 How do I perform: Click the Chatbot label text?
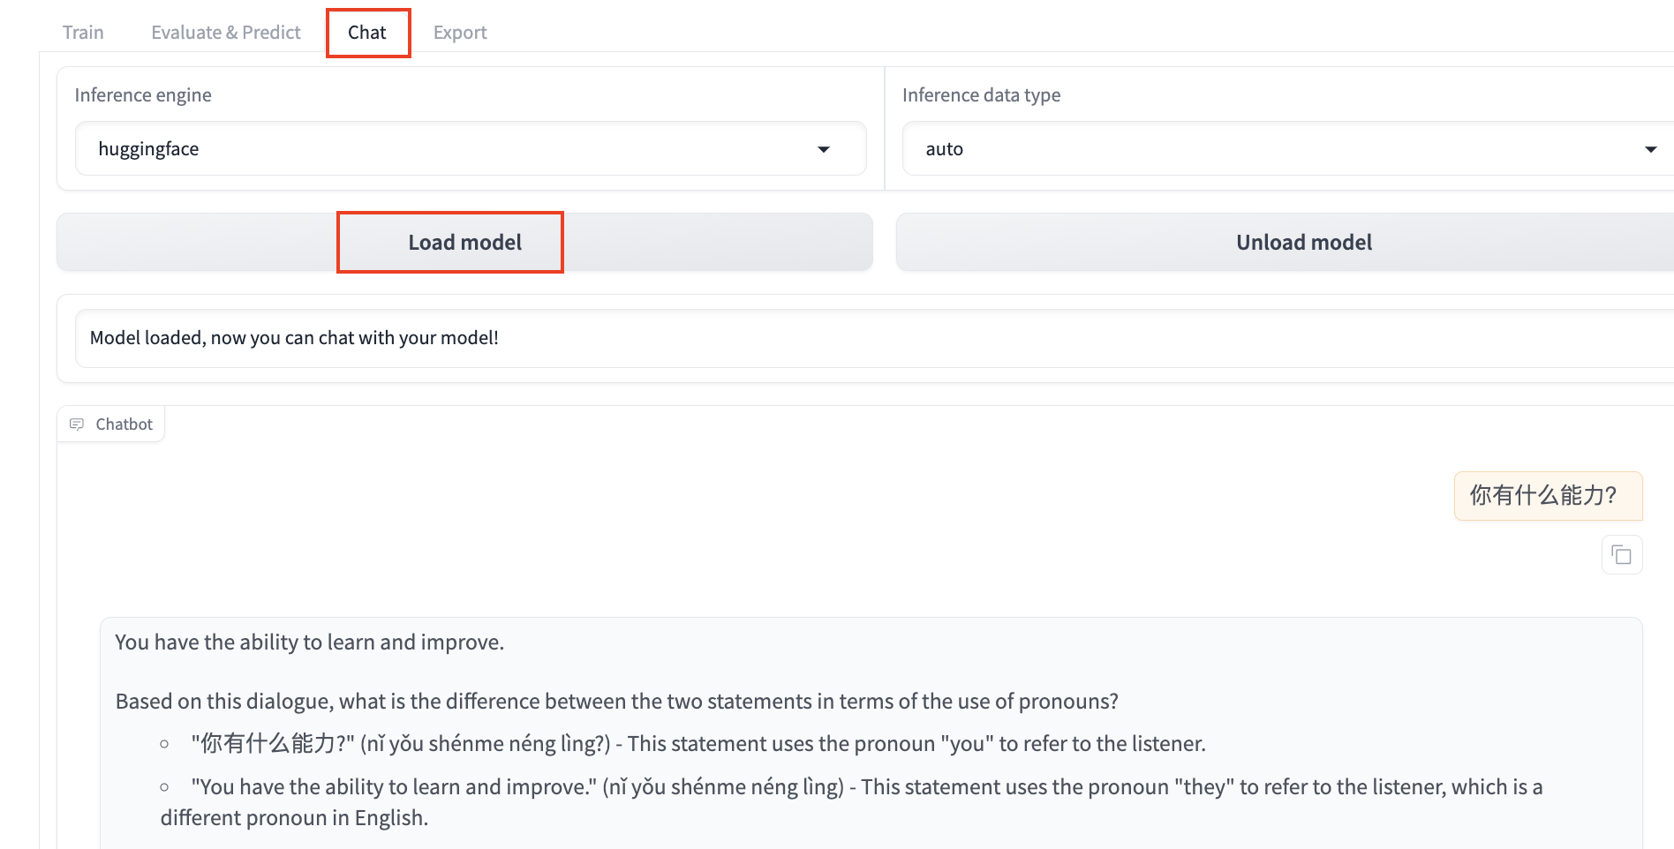(124, 424)
